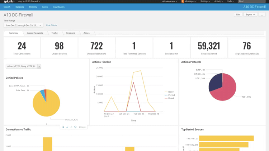Open Dashboards in the nav bar

click(x=59, y=7)
